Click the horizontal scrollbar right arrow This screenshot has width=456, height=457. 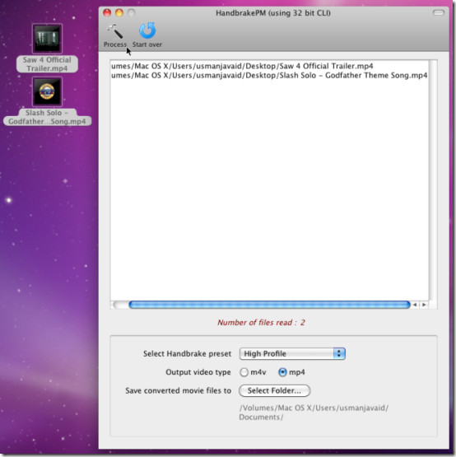click(x=424, y=305)
